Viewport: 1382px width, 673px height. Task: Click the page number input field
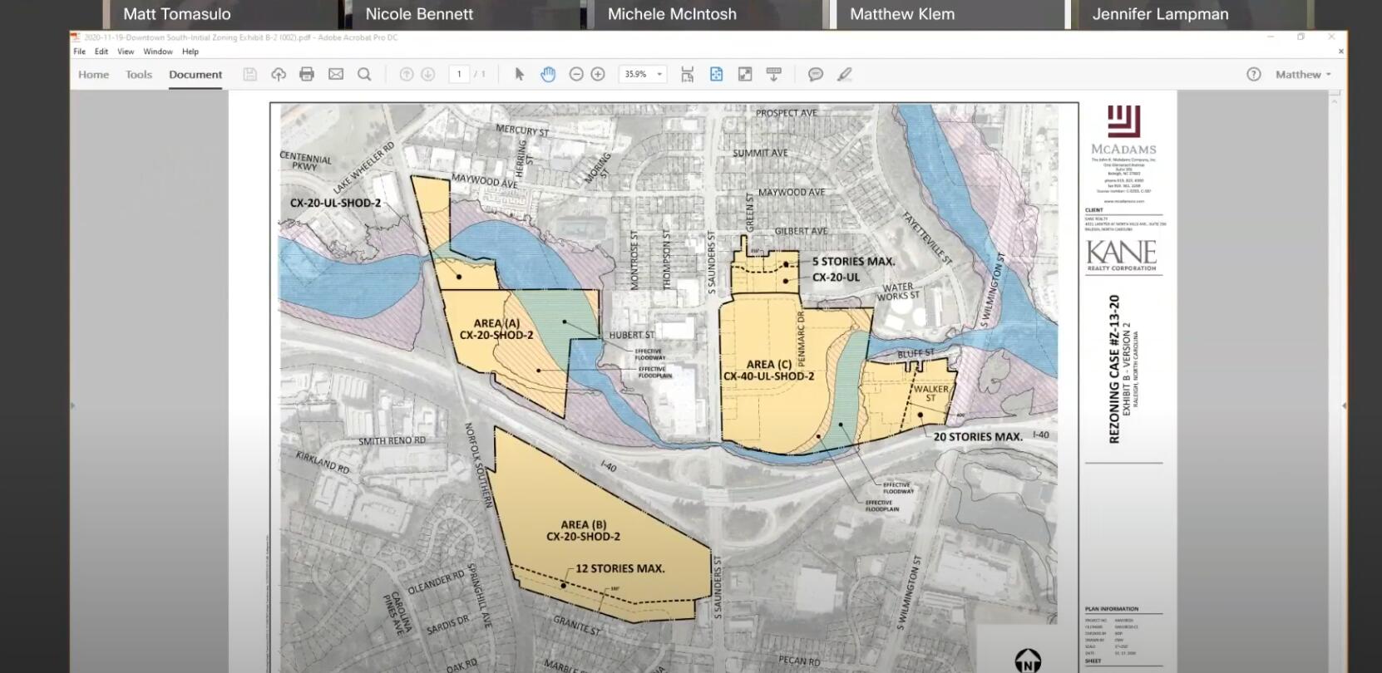click(459, 75)
